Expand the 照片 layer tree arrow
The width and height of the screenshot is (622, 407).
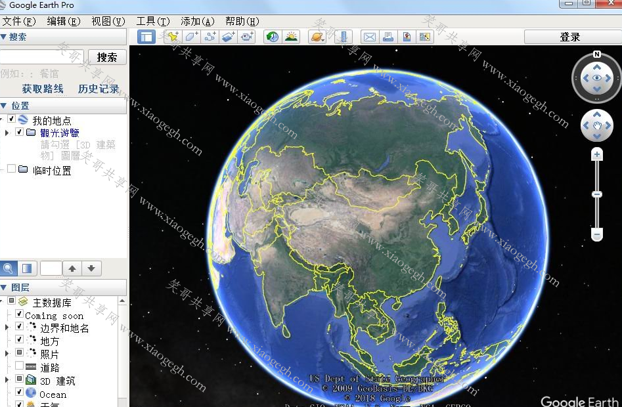click(x=7, y=353)
